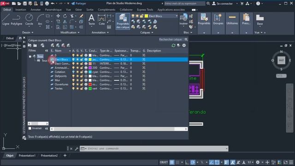Viewport: 295px width, 166px height.
Task: Expand the Dessin panel dropdown
Action: (28, 33)
